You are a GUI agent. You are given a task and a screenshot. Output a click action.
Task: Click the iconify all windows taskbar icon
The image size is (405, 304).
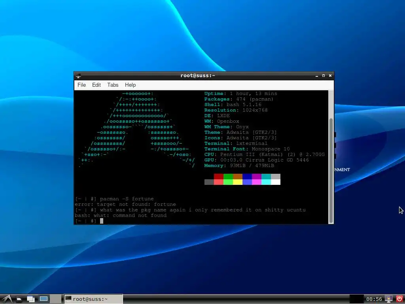[x=31, y=299]
